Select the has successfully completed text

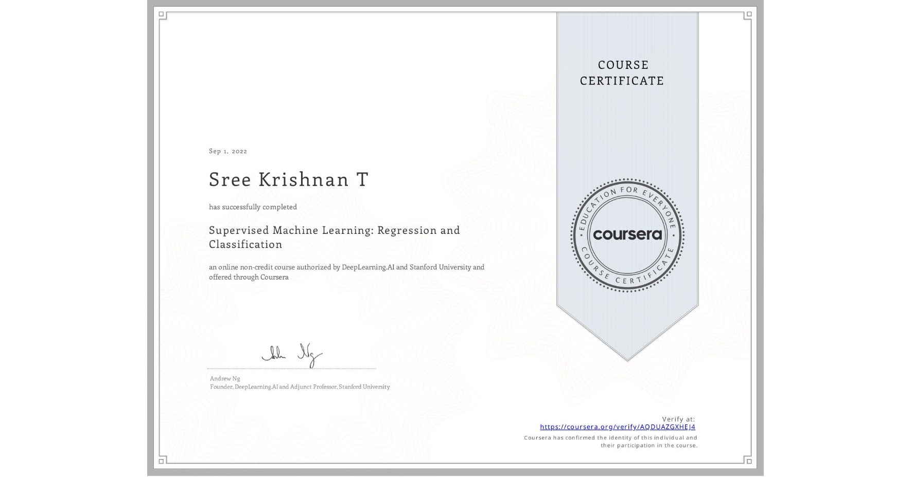tap(253, 207)
